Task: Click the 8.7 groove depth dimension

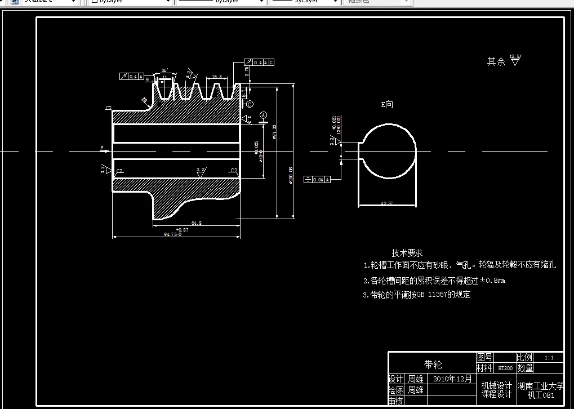Action: pos(244,93)
